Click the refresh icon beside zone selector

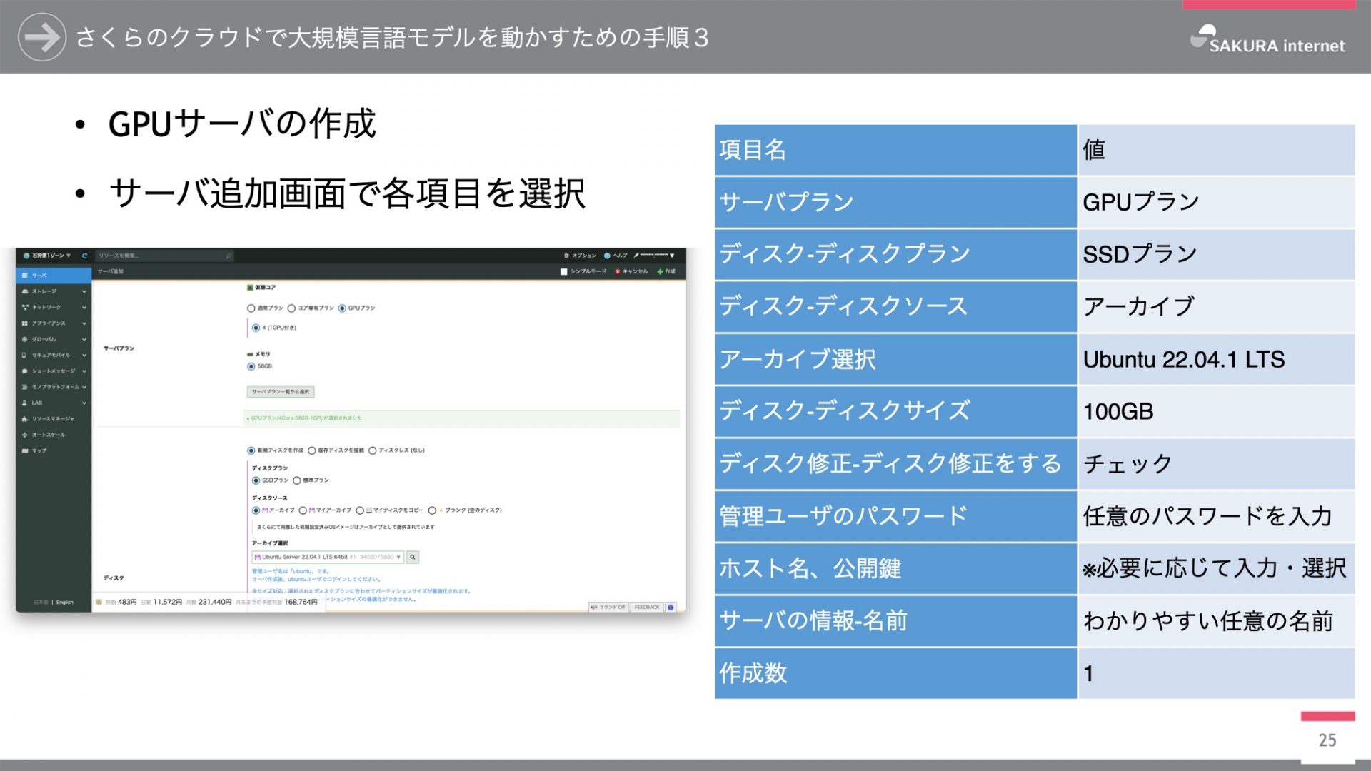[x=84, y=256]
